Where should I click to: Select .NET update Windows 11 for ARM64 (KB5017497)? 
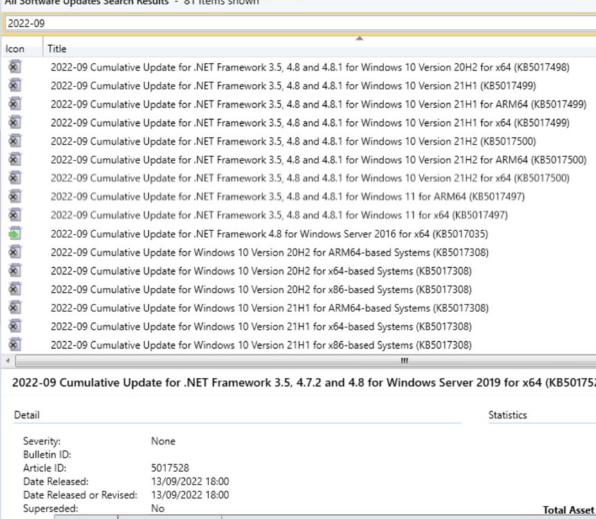(x=287, y=197)
